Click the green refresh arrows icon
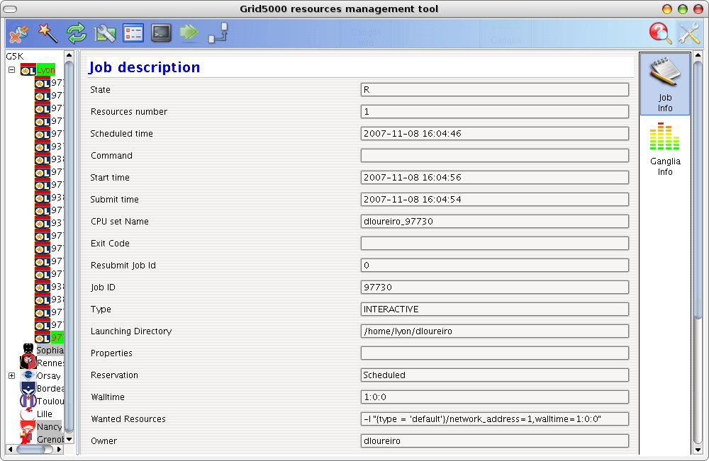 tap(77, 33)
